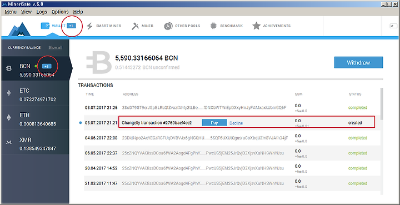Image resolution: width=400 pixels, height=205 pixels.
Task: Click the ETH currency icon
Action: click(x=9, y=118)
